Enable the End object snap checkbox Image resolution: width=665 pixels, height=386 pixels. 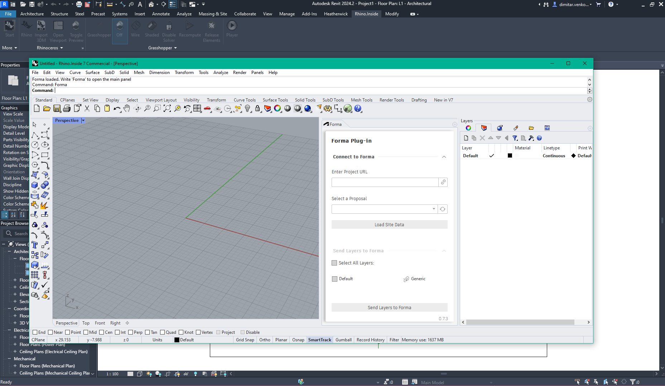(35, 332)
